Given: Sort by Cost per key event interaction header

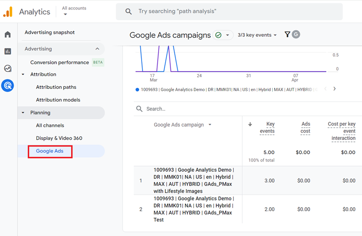Looking at the screenshot, I should pyautogui.click(x=342, y=131).
